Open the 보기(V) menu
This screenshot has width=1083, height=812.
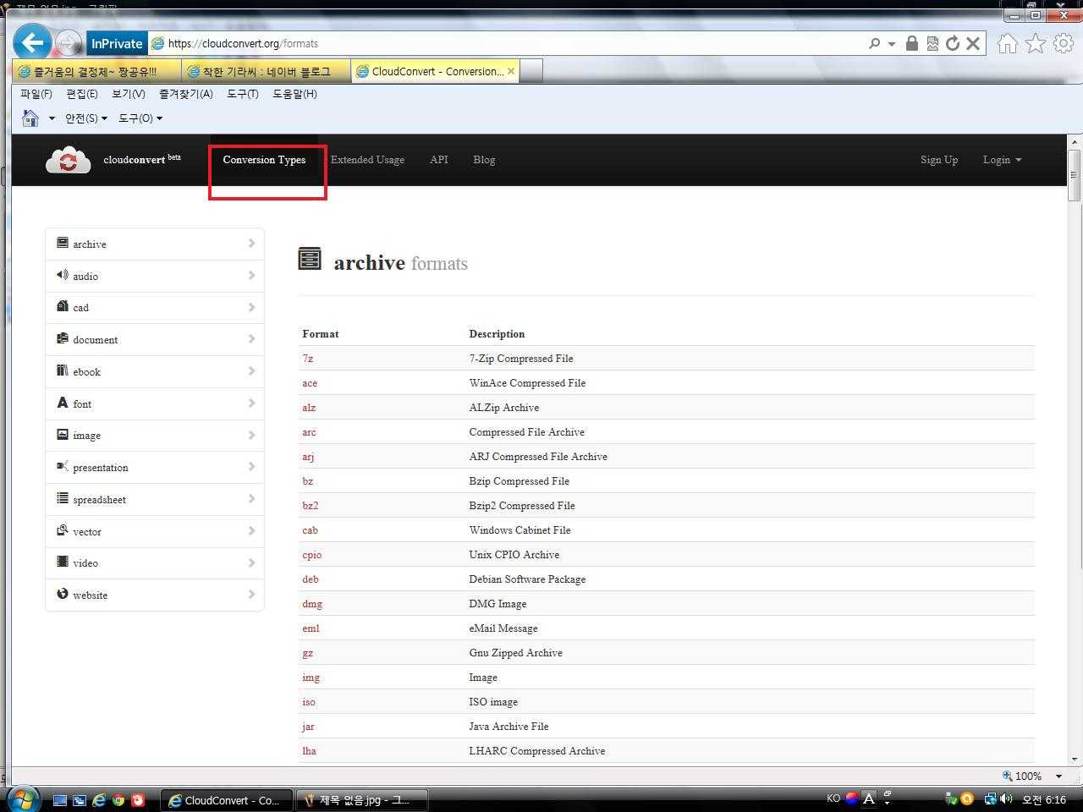(x=129, y=94)
